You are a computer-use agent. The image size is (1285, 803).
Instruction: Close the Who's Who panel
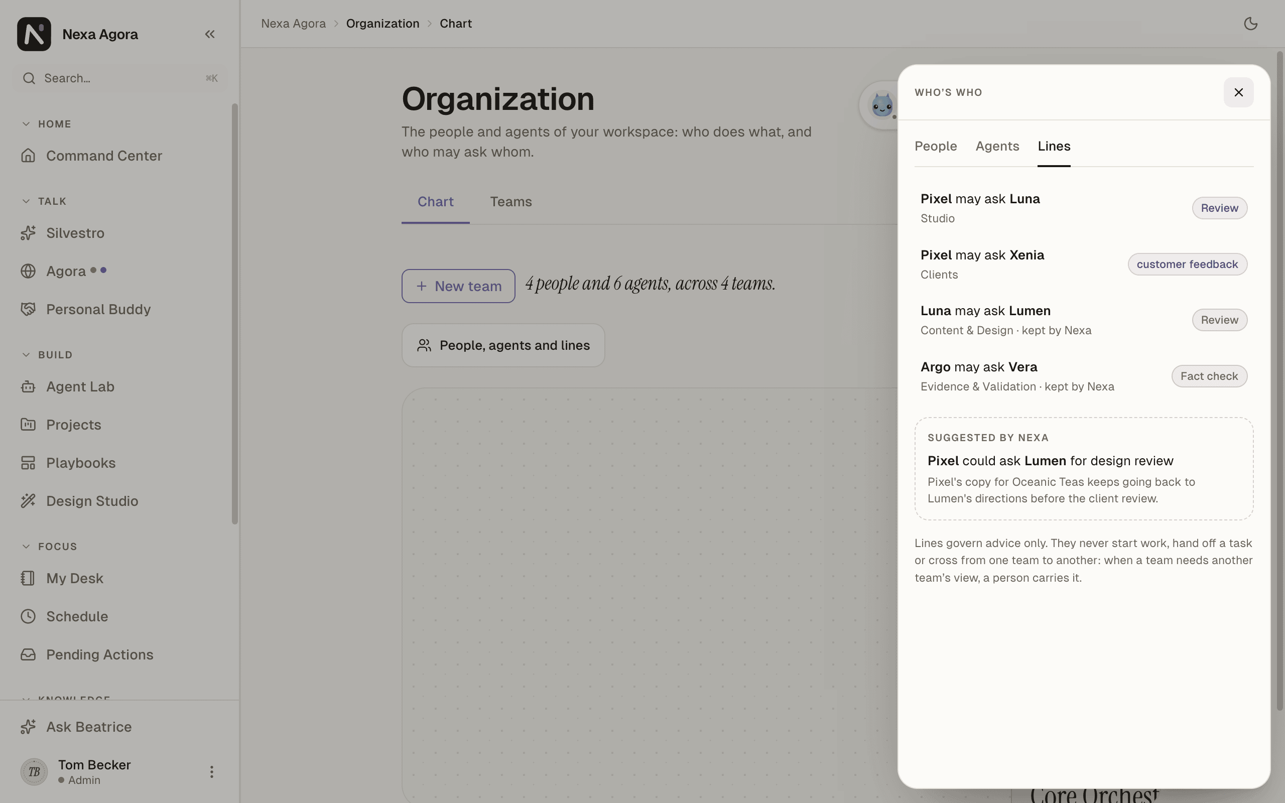[1239, 92]
